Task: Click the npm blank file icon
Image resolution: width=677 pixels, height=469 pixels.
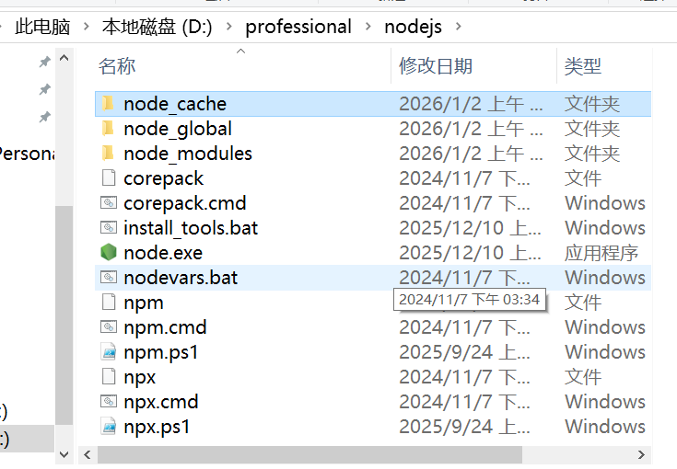Action: (109, 302)
